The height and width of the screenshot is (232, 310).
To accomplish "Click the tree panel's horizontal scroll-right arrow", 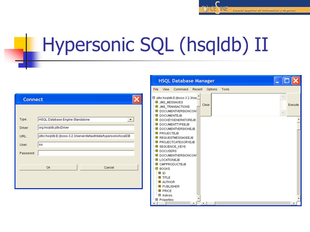I will pyautogui.click(x=193, y=203).
